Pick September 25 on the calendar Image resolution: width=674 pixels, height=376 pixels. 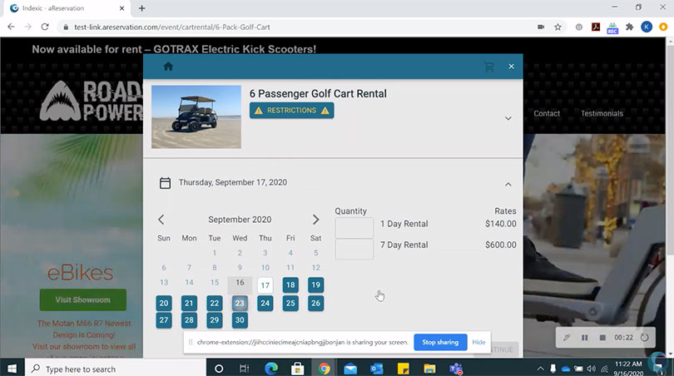click(x=290, y=304)
